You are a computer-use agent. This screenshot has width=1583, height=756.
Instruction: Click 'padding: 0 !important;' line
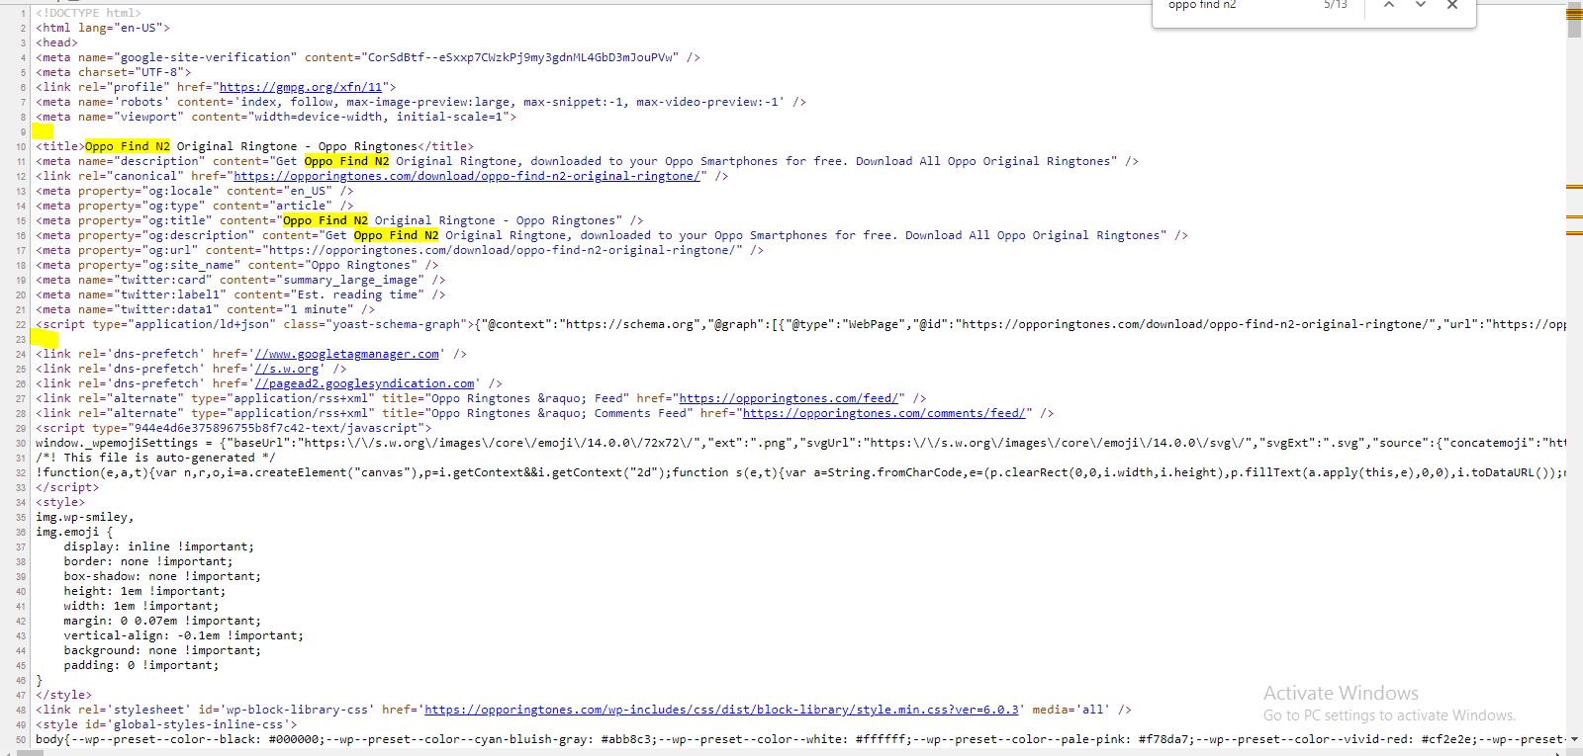(x=141, y=665)
